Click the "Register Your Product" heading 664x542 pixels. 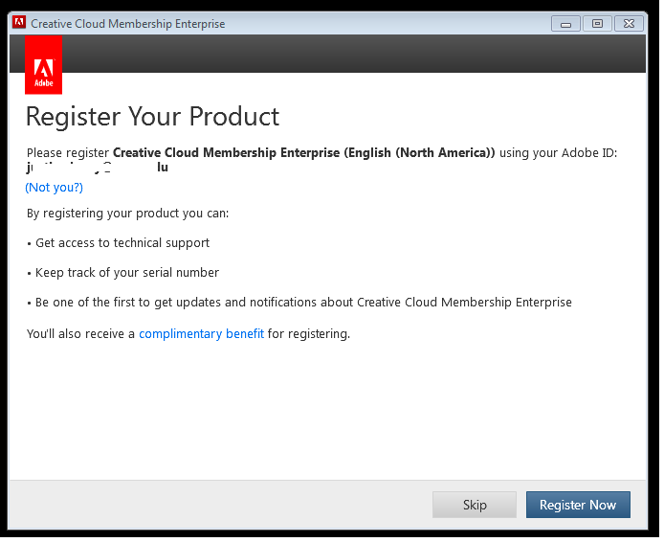tap(152, 117)
